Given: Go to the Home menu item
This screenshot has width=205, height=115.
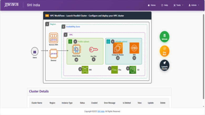Looking at the screenshot, I should [x=152, y=5].
